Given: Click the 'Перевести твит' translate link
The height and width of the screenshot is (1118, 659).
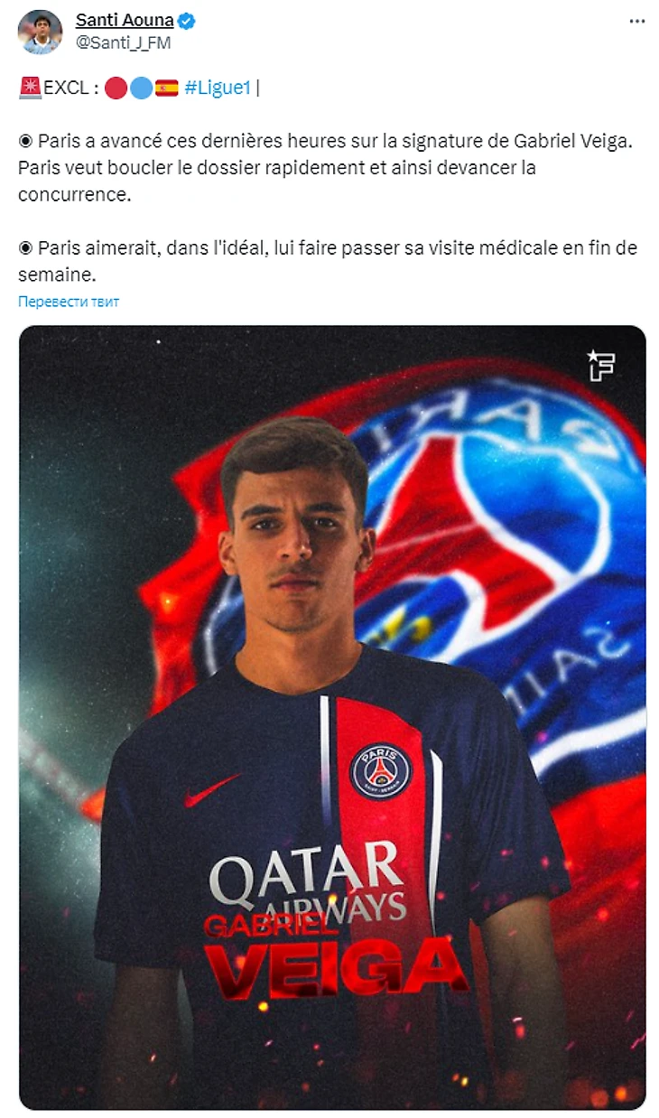Looking at the screenshot, I should click(69, 302).
